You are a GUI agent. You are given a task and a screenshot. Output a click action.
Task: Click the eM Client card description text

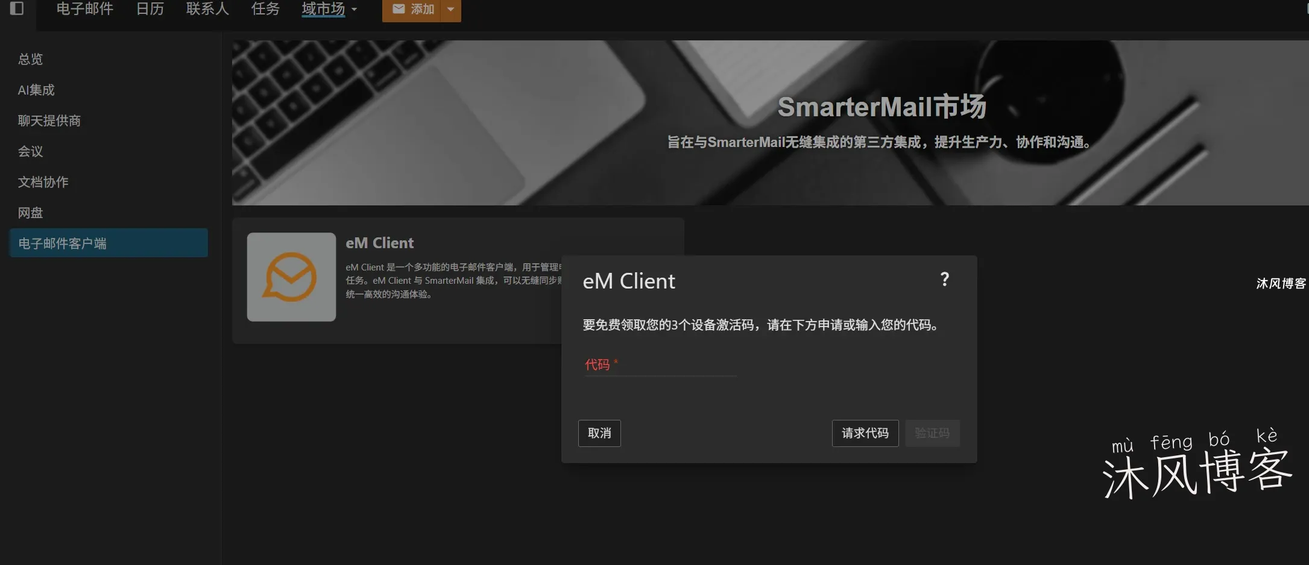coord(453,281)
